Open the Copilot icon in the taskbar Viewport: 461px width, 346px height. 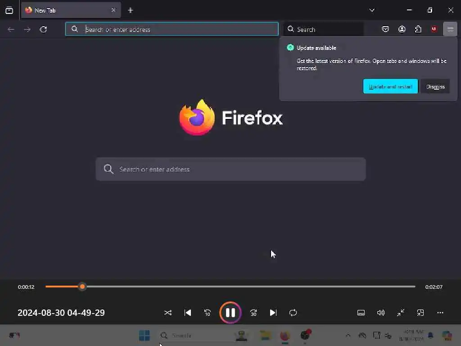click(x=447, y=335)
